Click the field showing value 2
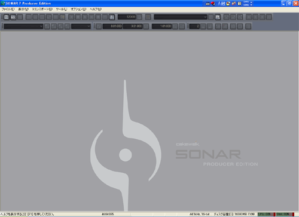299x217 pixels. (x=194, y=26)
